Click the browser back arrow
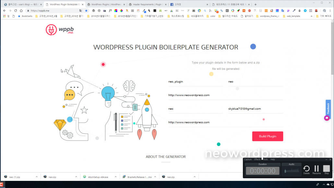This screenshot has width=334, height=188. 4,11
